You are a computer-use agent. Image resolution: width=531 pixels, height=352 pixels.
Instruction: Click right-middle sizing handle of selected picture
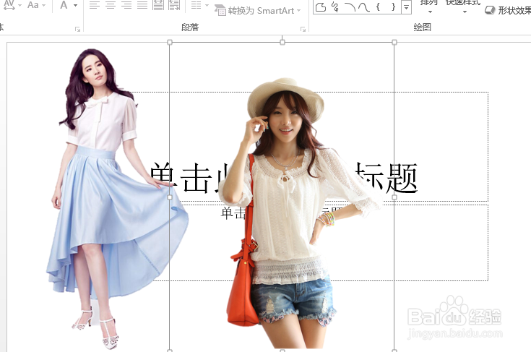pos(394,197)
